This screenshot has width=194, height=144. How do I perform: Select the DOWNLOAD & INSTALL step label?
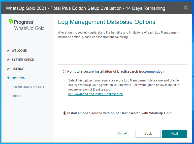pyautogui.click(x=28, y=87)
